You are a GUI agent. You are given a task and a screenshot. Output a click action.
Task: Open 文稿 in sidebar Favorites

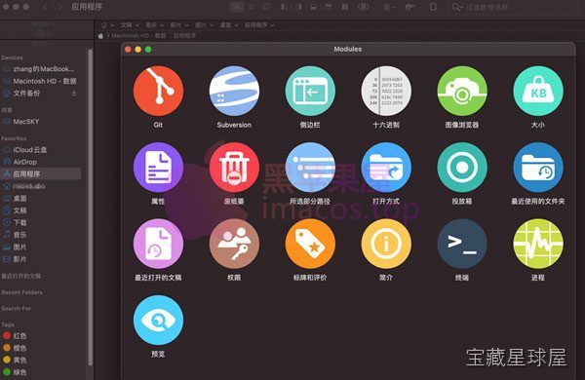click(15, 210)
